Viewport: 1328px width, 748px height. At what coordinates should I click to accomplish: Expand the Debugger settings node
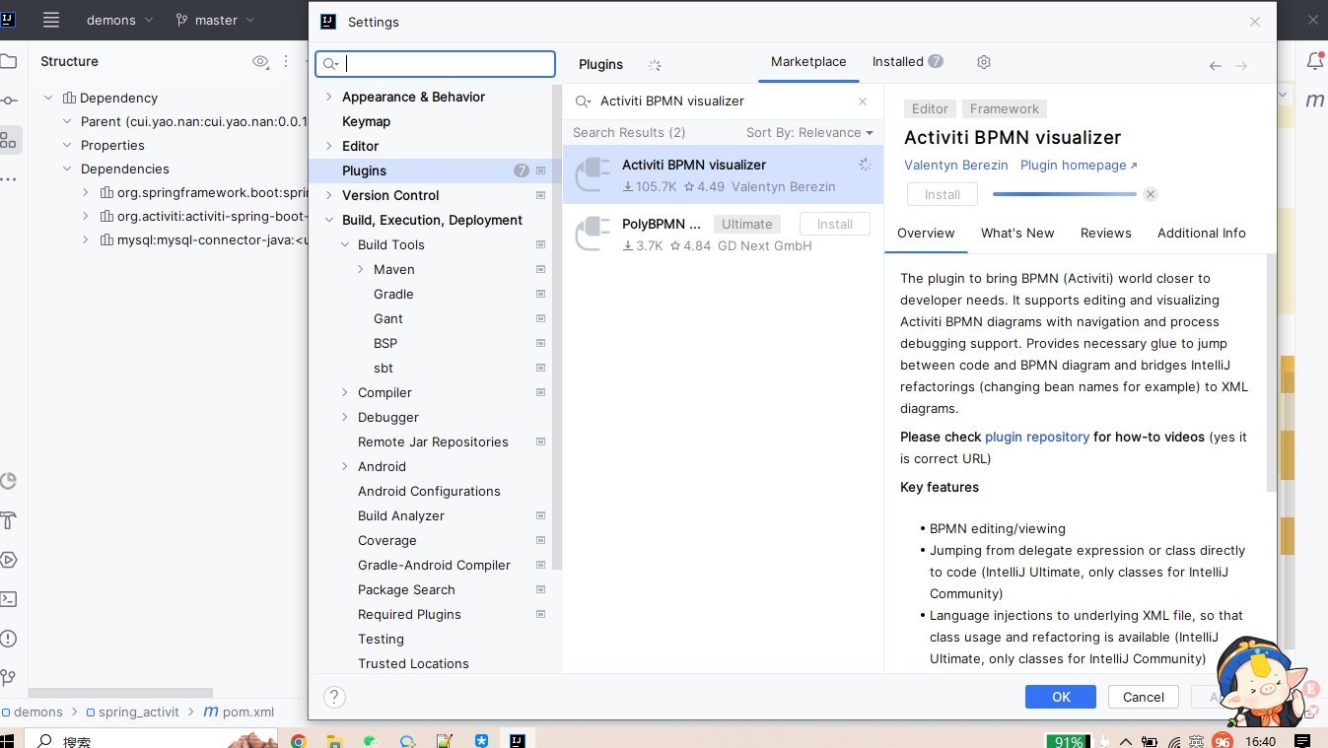point(345,417)
